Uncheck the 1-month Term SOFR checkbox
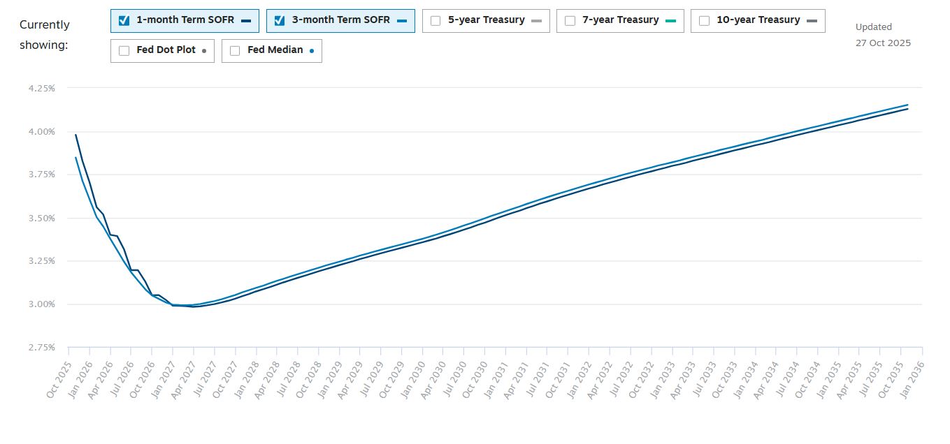This screenshot has width=950, height=444. [x=124, y=20]
